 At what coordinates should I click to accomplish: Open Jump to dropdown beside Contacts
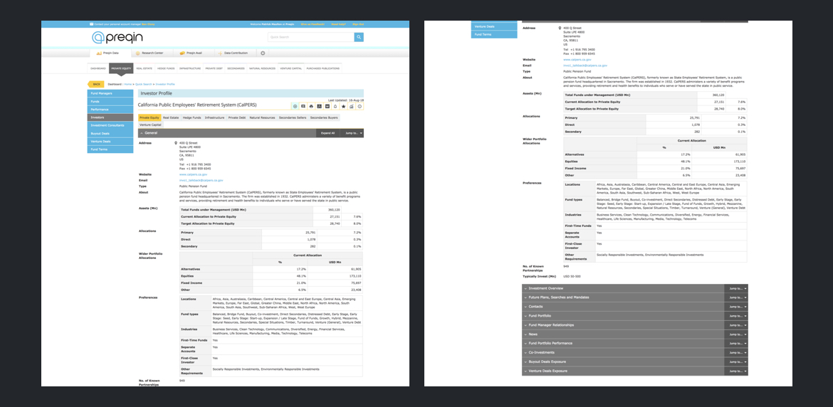coord(736,307)
